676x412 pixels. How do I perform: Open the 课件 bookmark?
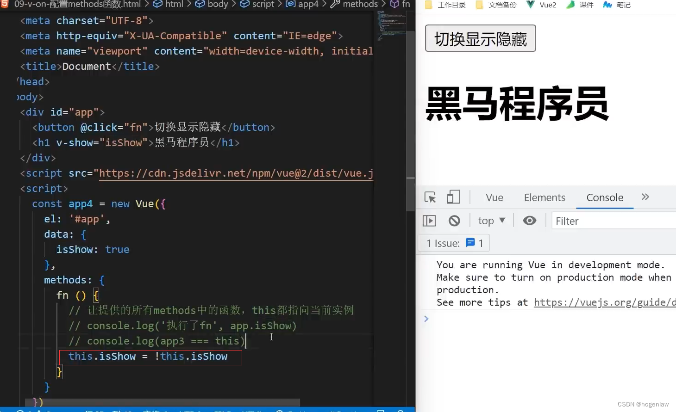click(x=580, y=5)
